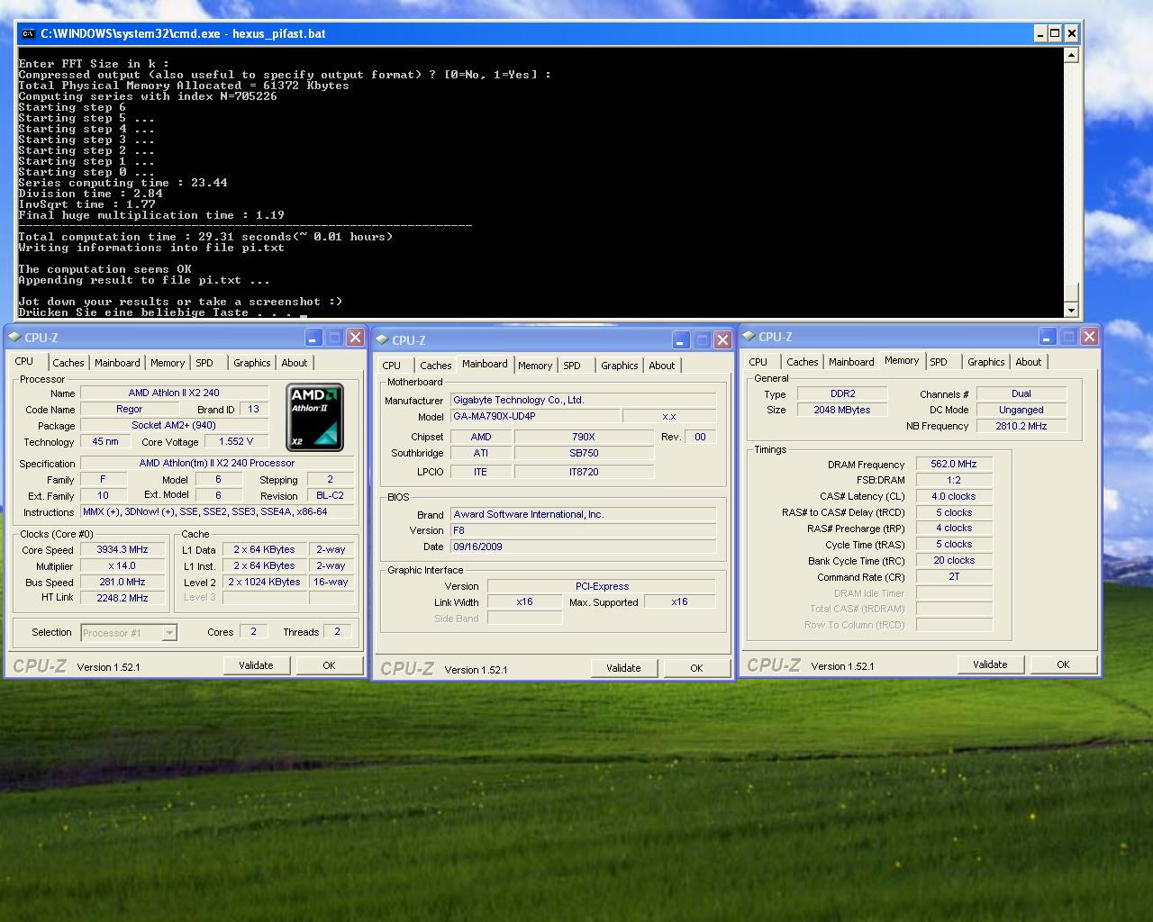Switch to Caches tab in middle CPU-Z window

tap(436, 366)
